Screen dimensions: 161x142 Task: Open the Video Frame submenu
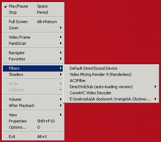[33, 37]
